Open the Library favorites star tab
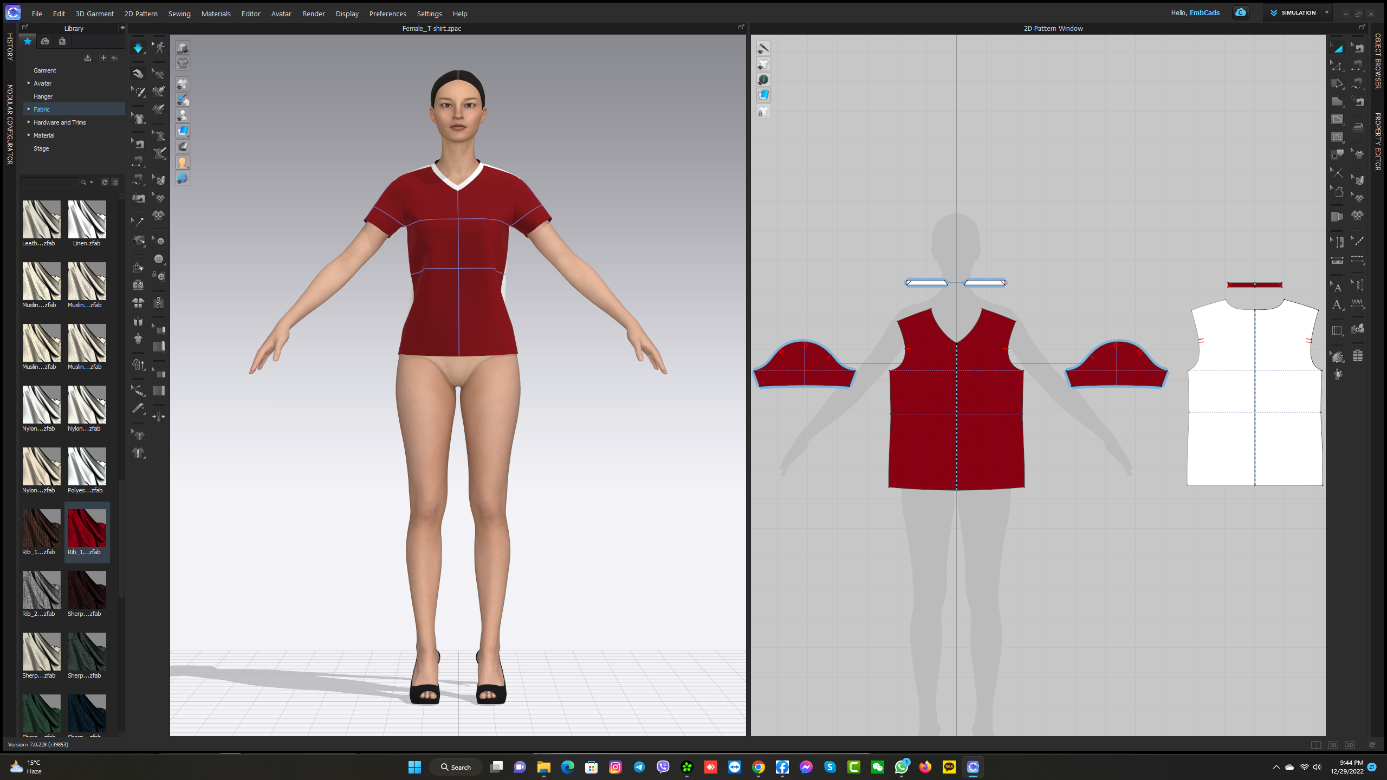The image size is (1387, 780). pos(28,41)
